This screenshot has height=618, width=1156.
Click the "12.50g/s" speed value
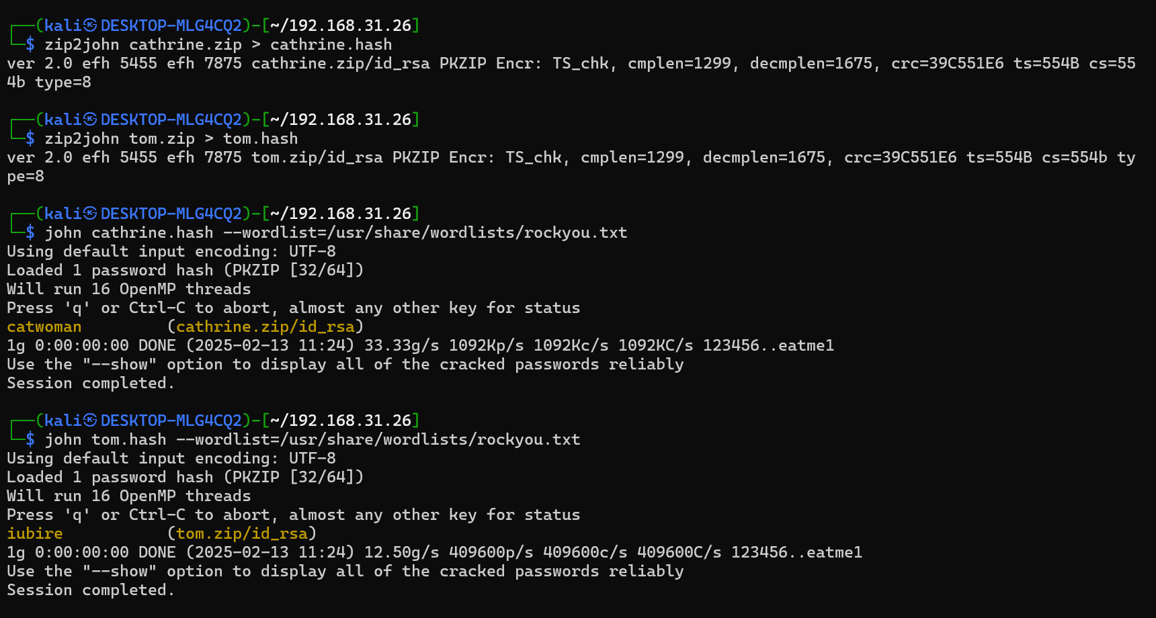click(402, 552)
